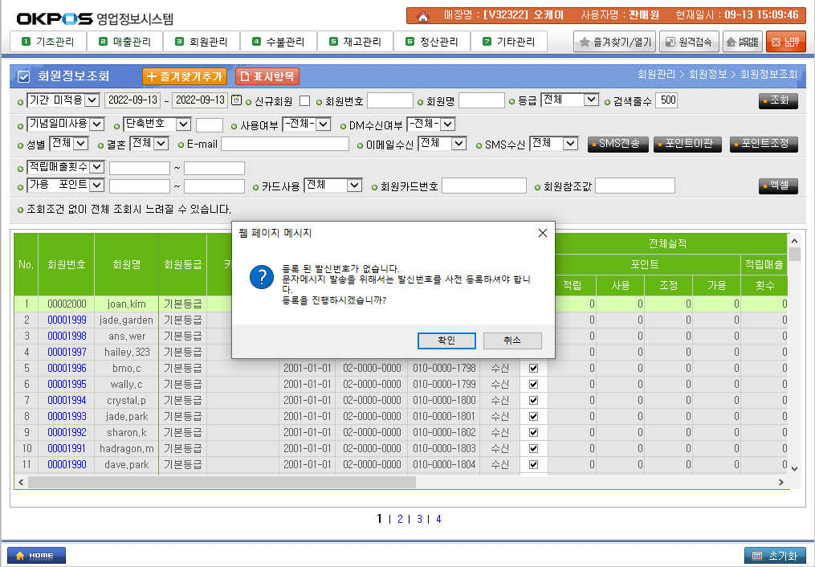Click the 원격접속 remote access button
The height and width of the screenshot is (567, 815).
pos(689,42)
